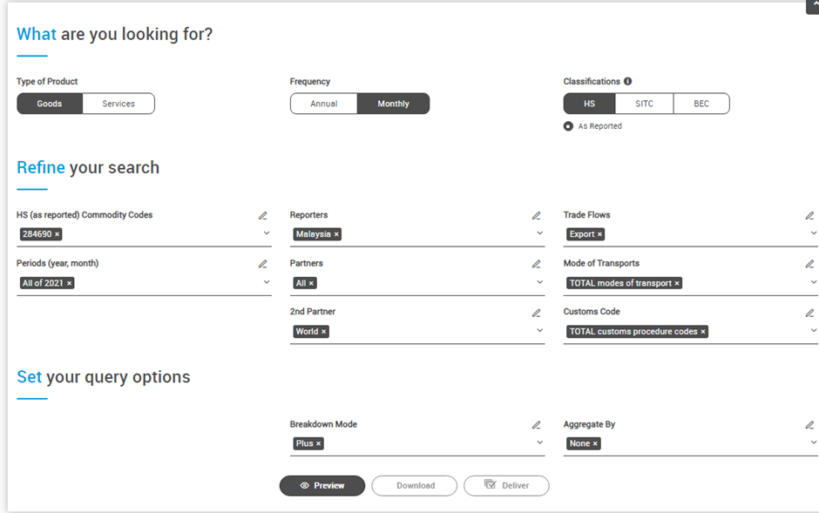The image size is (819, 513).
Task: Remove the Malaysia reporter tag
Action: pos(336,234)
